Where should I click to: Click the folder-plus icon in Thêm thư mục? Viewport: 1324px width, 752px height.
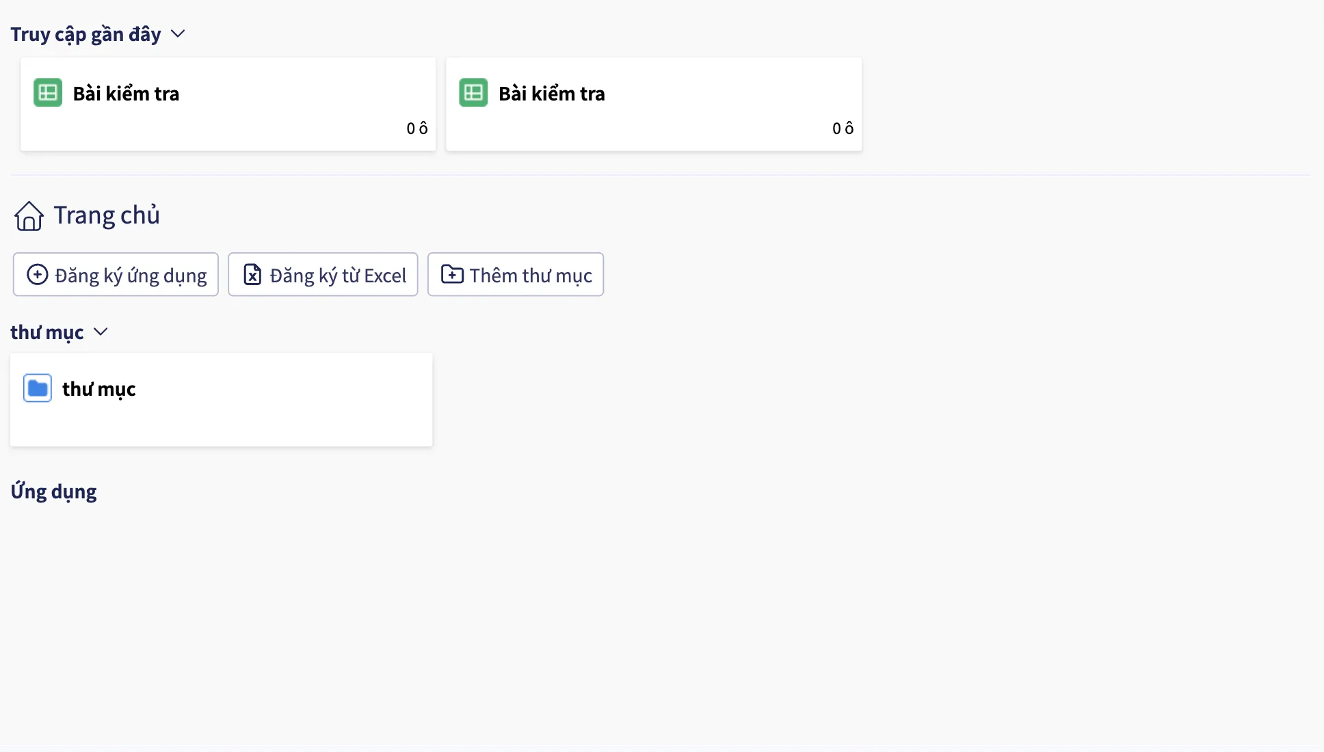452,274
